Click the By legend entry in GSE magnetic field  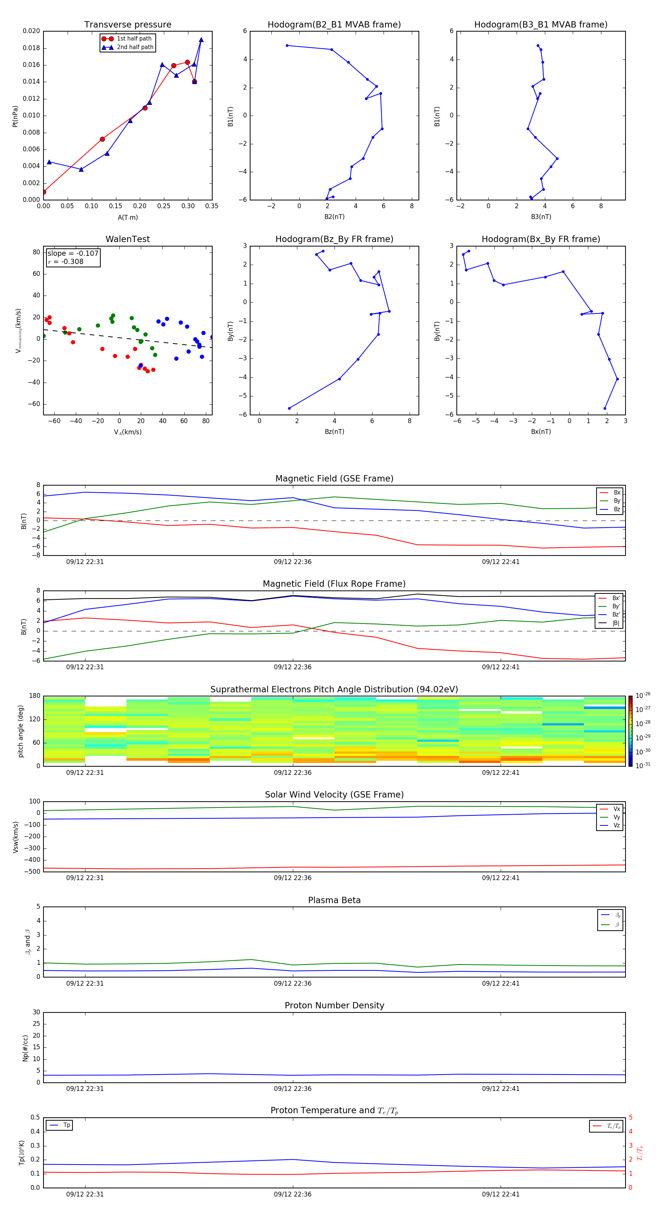(610, 501)
